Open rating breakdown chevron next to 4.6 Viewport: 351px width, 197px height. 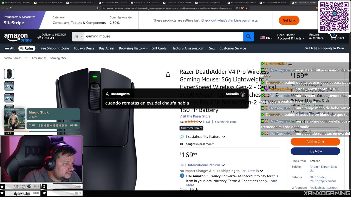click(200, 122)
